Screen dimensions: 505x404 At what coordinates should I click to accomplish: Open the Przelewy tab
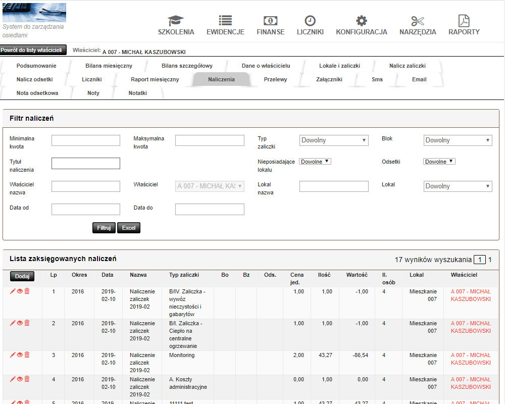(275, 79)
